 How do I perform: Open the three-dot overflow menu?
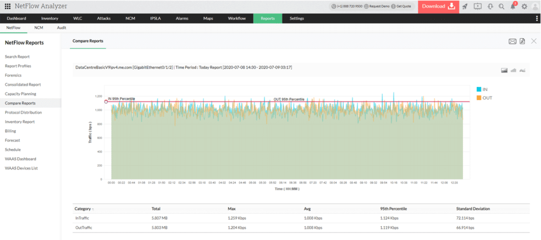(x=536, y=18)
